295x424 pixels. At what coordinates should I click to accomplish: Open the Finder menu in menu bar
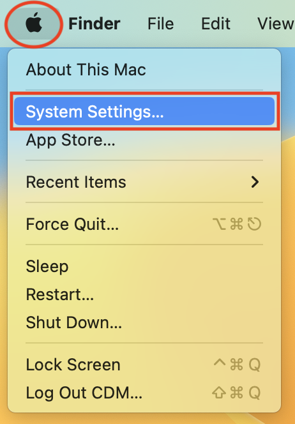click(95, 24)
